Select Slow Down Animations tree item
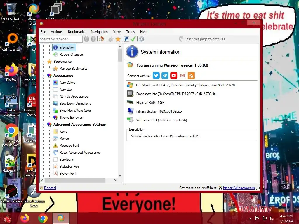299x224 pixels. (x=75, y=104)
